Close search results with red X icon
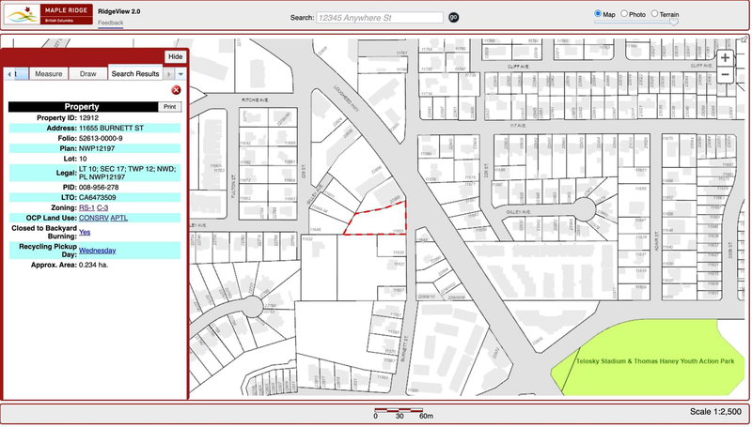Screen dimensions: 752x427 (x=176, y=90)
